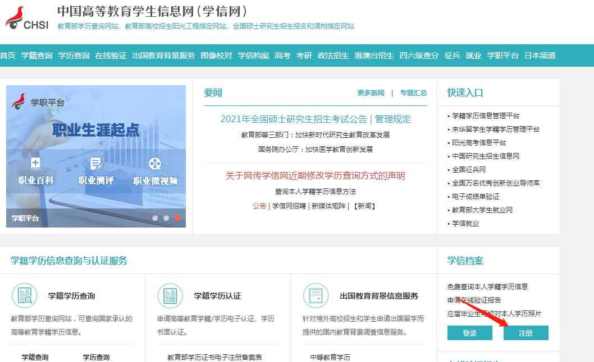The width and height of the screenshot is (594, 362).
Task: Click the CHSI logo at top left
Action: (27, 18)
